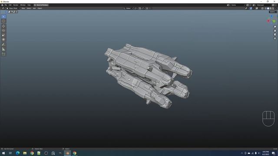278x156 pixels.
Task: Click the green Y axis gizmo dot
Action: [x=274, y=21]
